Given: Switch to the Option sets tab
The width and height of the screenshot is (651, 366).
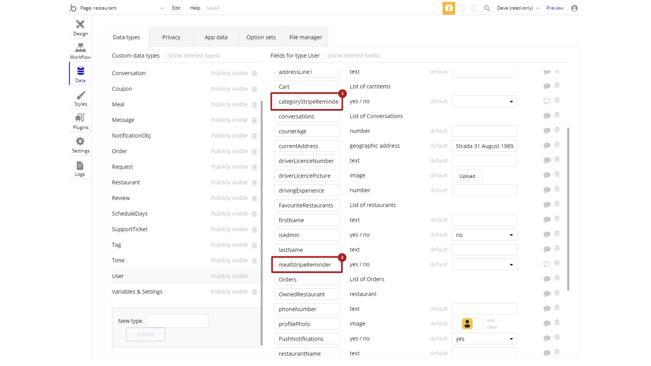Looking at the screenshot, I should [261, 37].
